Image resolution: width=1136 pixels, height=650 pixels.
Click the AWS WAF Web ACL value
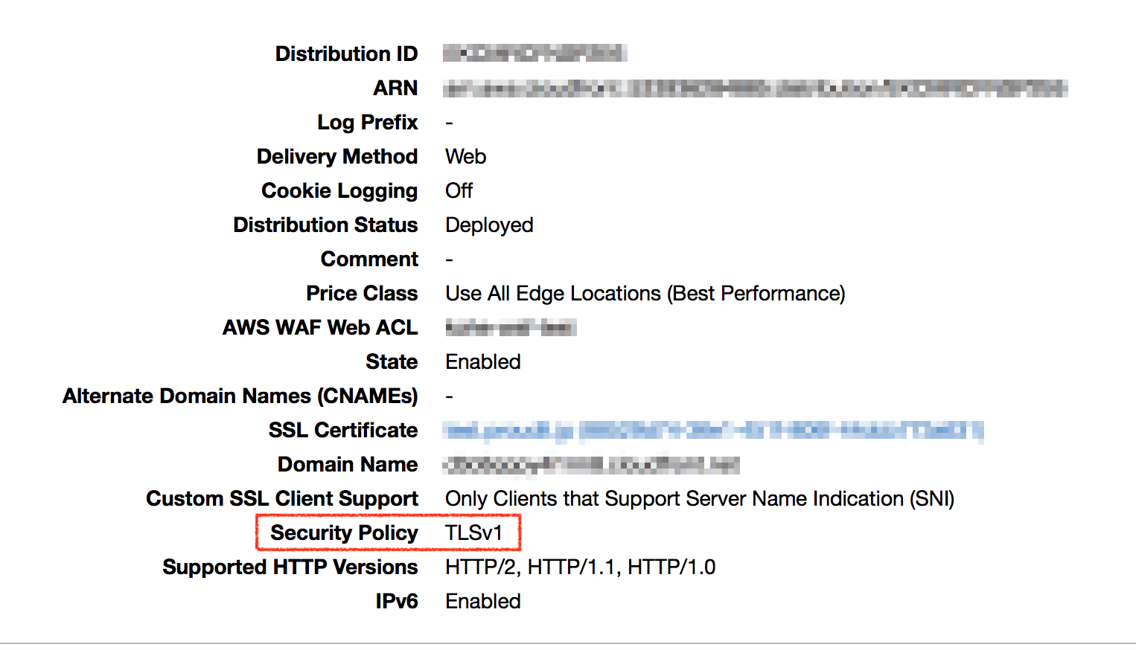click(512, 327)
